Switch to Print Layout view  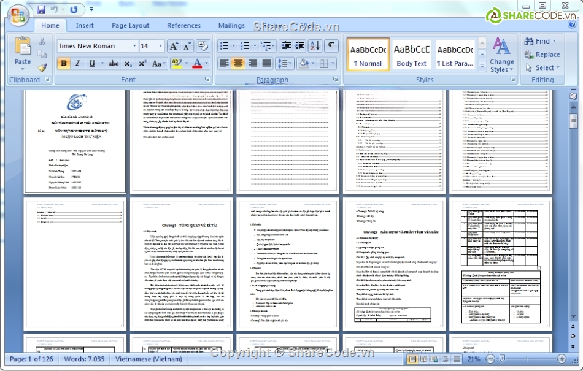click(412, 359)
